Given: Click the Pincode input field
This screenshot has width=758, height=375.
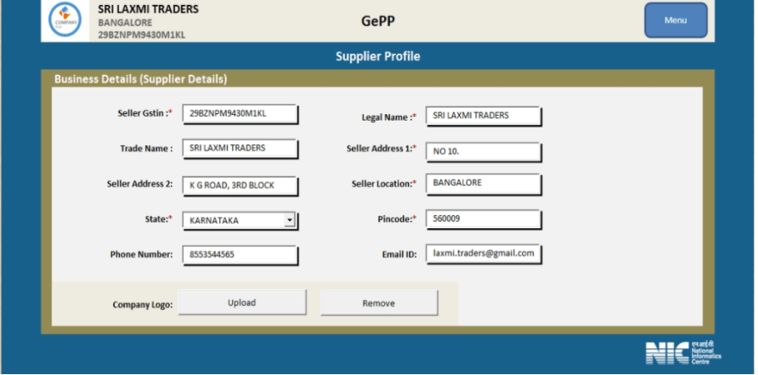Looking at the screenshot, I should [x=483, y=219].
